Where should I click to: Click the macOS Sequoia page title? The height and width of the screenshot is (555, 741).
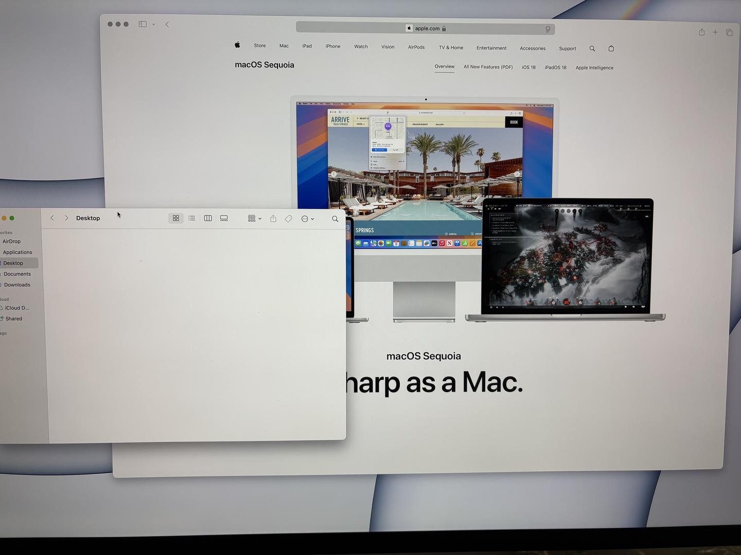click(264, 65)
